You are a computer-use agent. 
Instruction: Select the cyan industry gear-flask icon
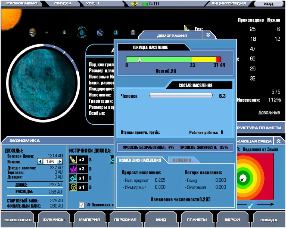click(73, 178)
